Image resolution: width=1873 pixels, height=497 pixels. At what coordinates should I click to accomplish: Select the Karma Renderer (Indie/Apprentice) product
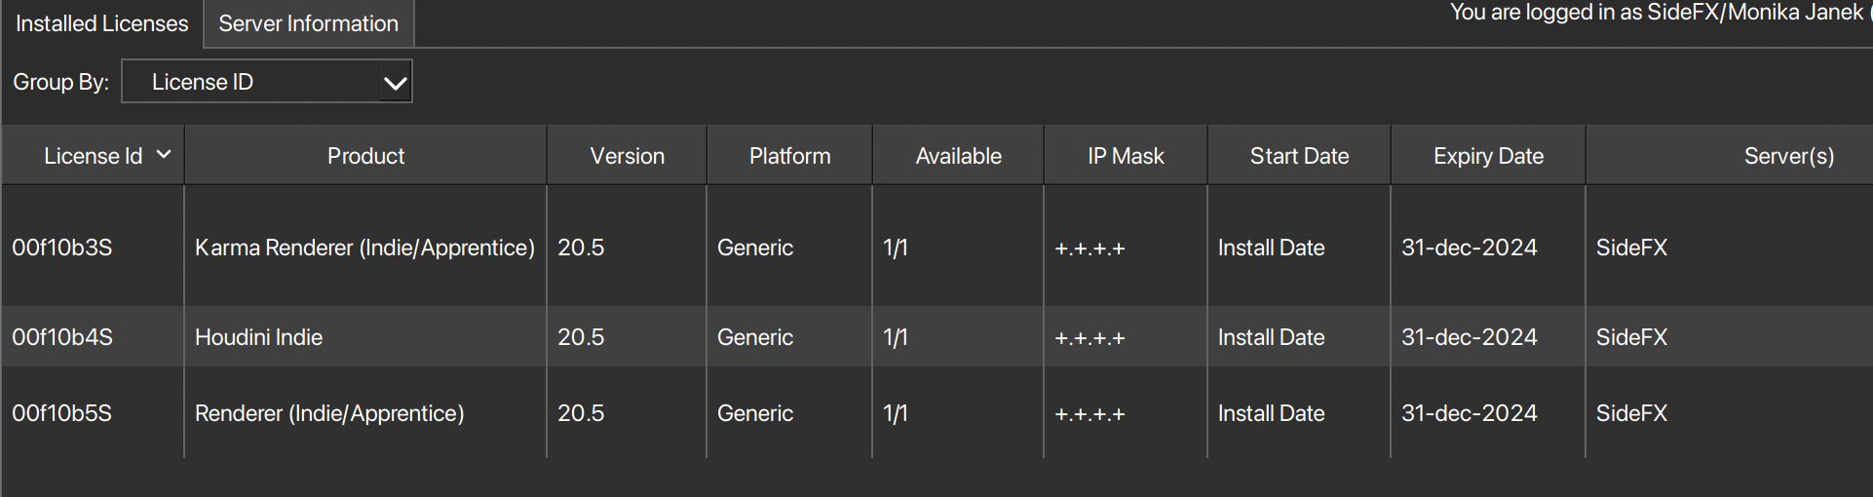(x=364, y=248)
